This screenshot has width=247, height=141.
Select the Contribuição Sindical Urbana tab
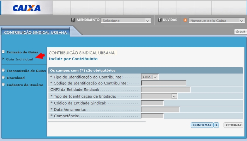point(35,32)
